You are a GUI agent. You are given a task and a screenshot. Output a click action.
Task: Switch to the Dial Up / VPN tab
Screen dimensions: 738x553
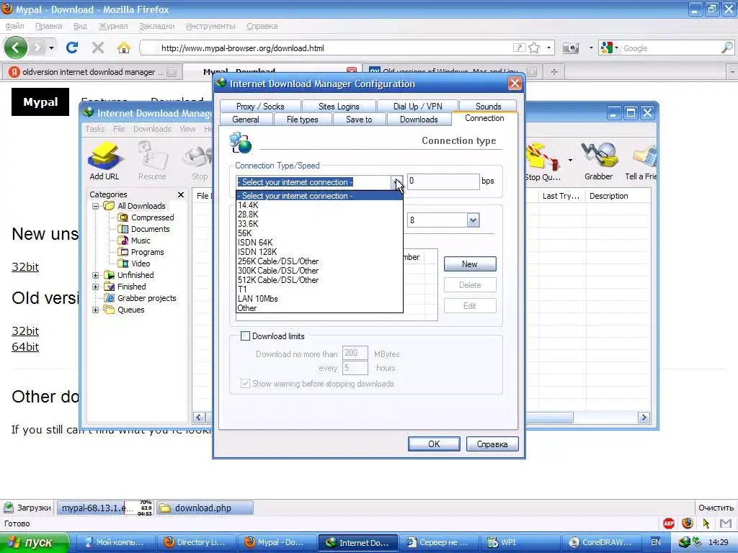click(x=417, y=107)
